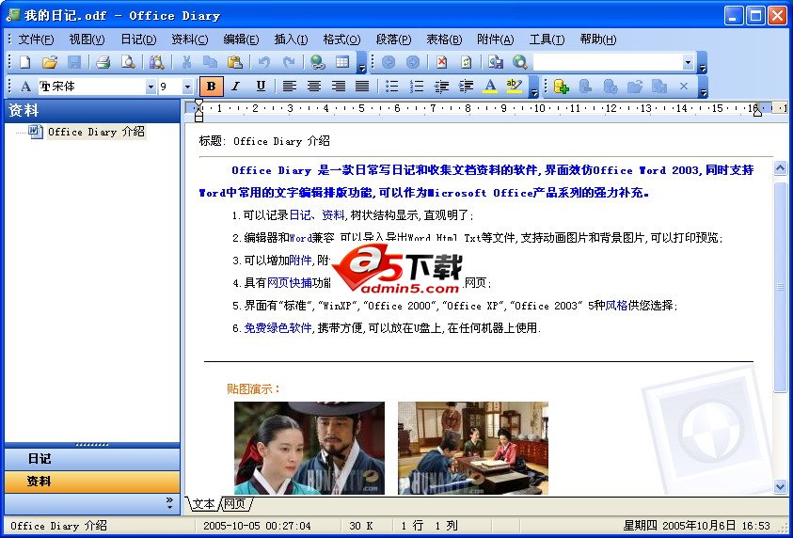Click the Save floppy disk icon
The width and height of the screenshot is (793, 538).
pyautogui.click(x=74, y=62)
